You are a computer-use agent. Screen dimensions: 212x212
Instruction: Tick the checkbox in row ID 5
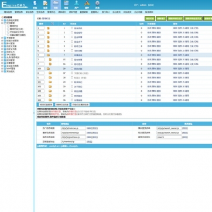tap(72, 46)
